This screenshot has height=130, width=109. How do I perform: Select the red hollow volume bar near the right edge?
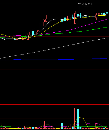click(97, 126)
